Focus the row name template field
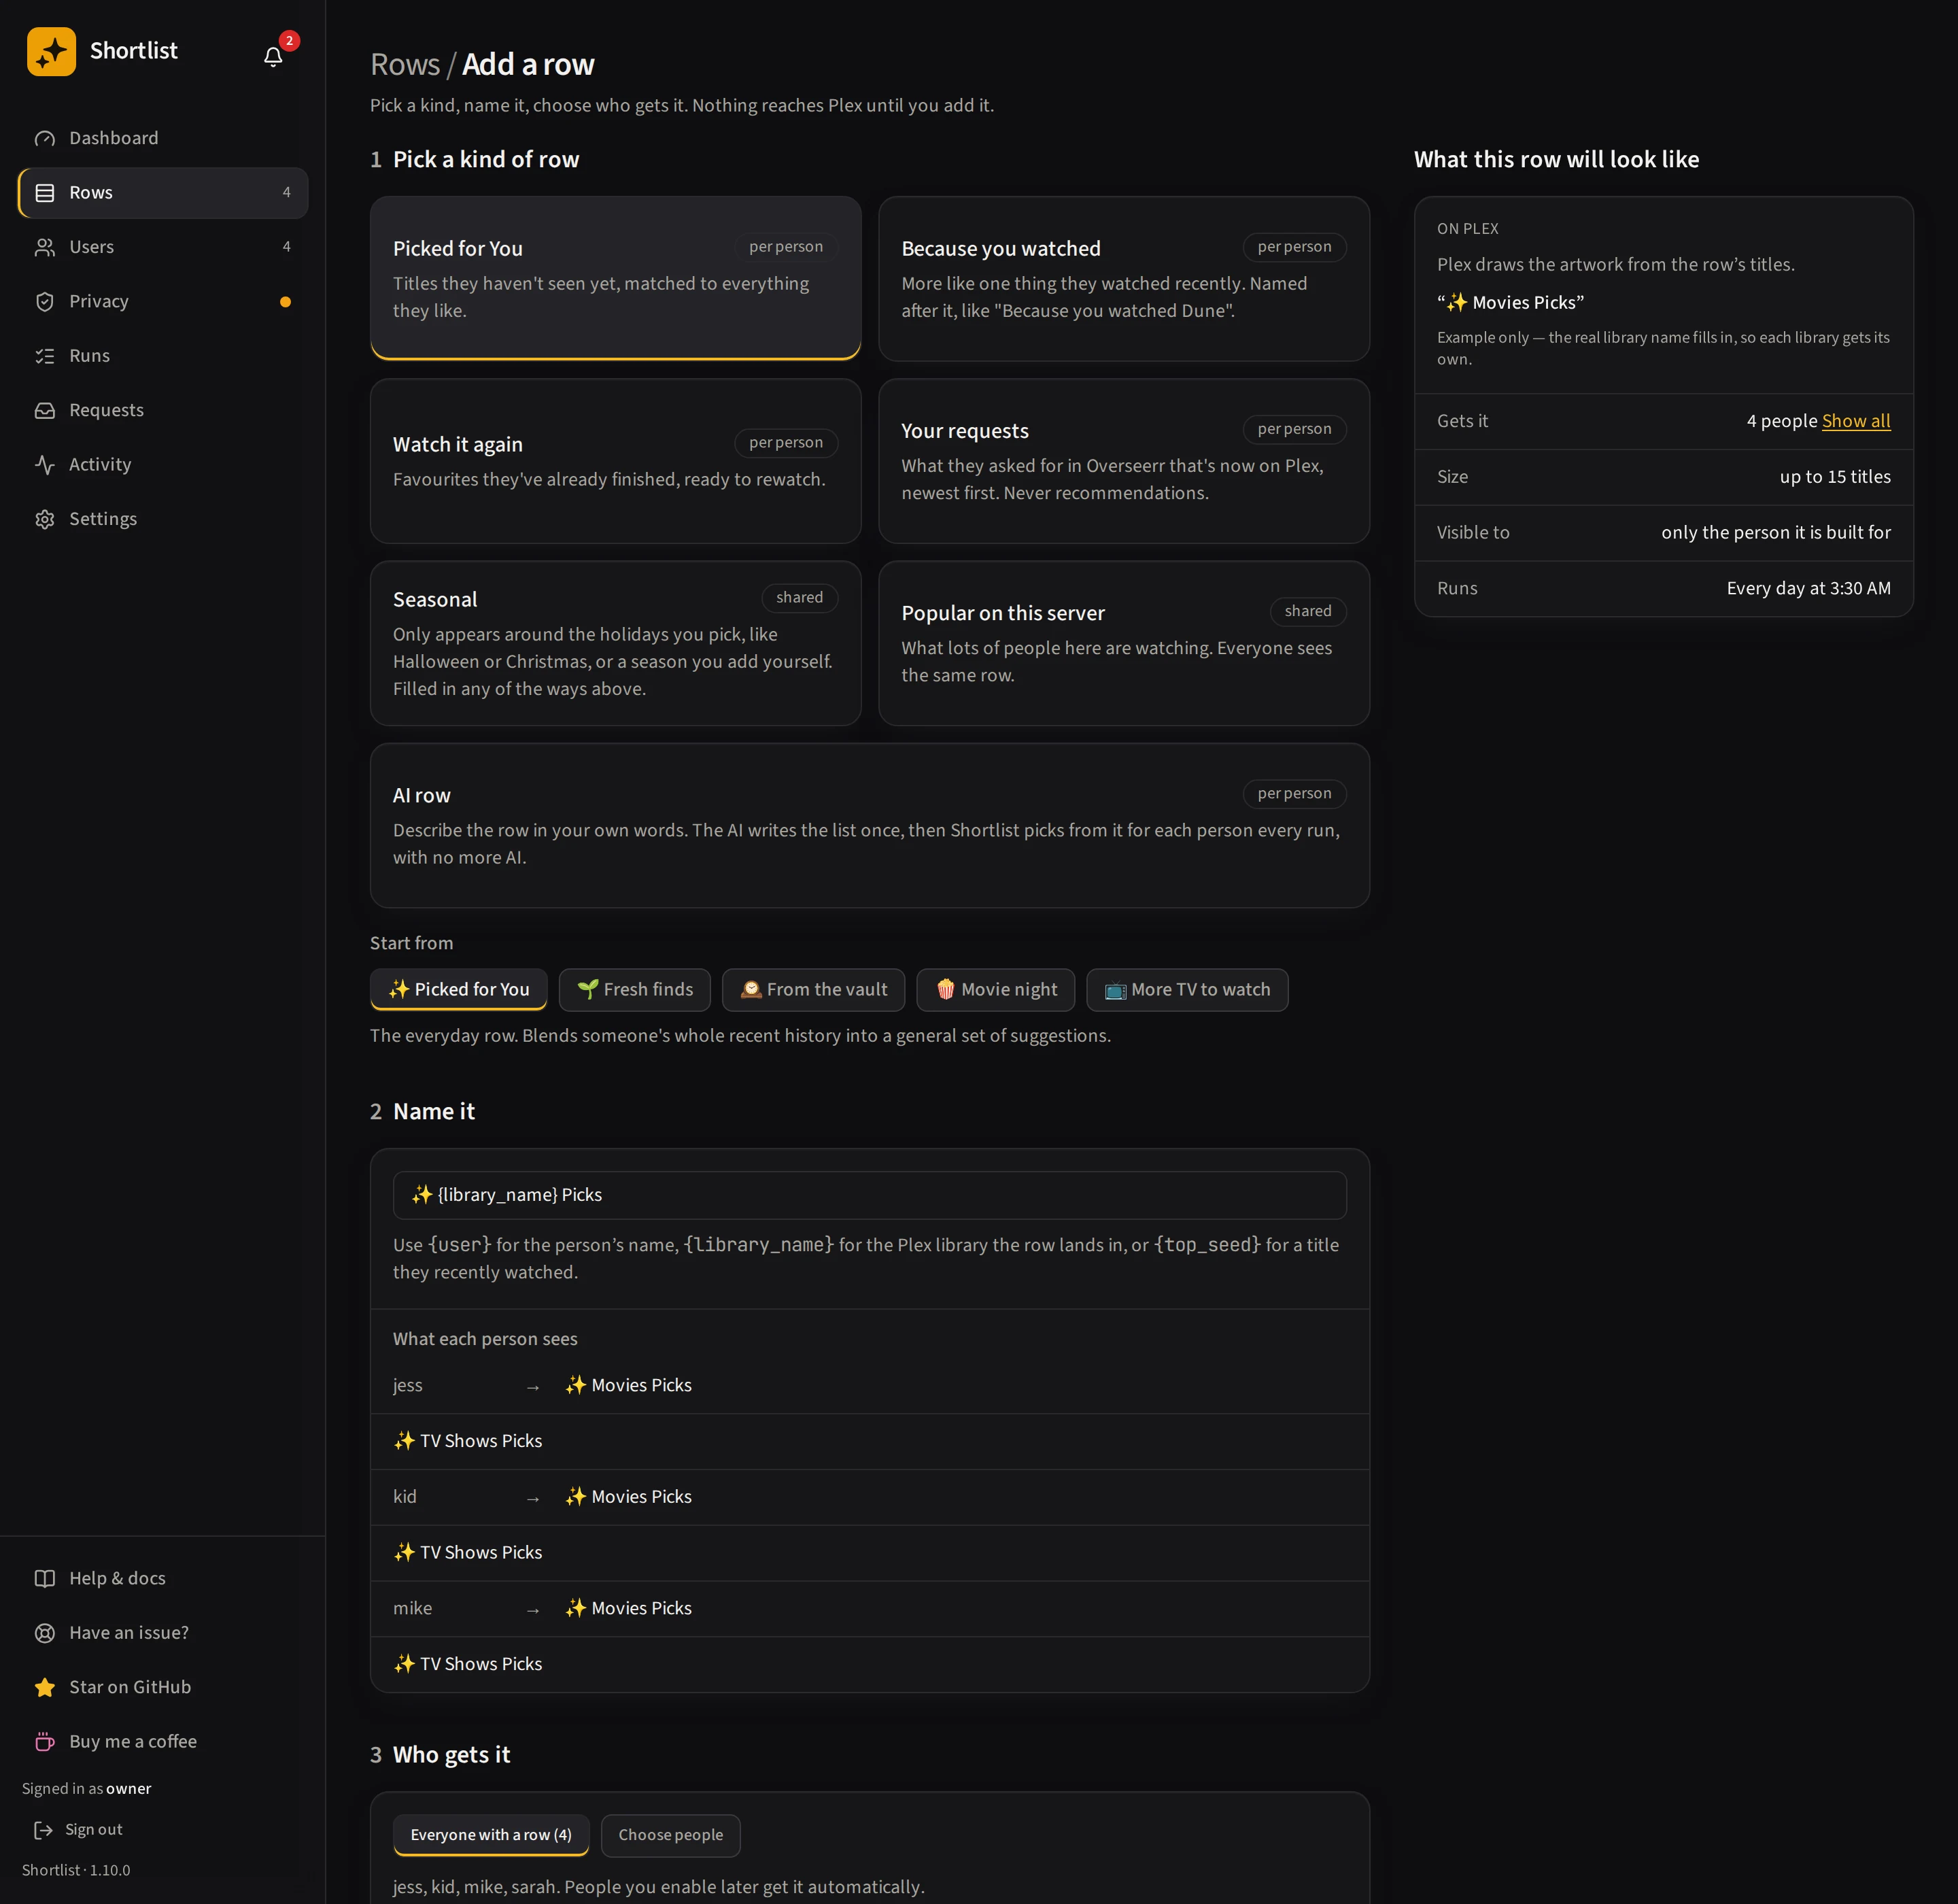1958x1904 pixels. point(870,1195)
